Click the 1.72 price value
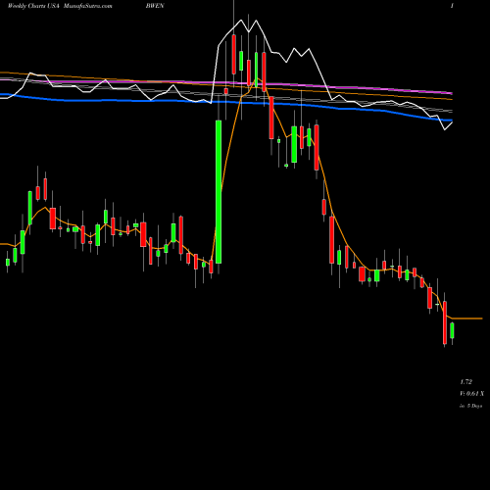 466,381
